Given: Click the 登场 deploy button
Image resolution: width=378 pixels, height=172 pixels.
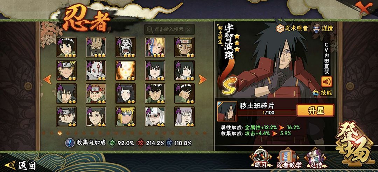Looking at the screenshot, I should (355, 143).
